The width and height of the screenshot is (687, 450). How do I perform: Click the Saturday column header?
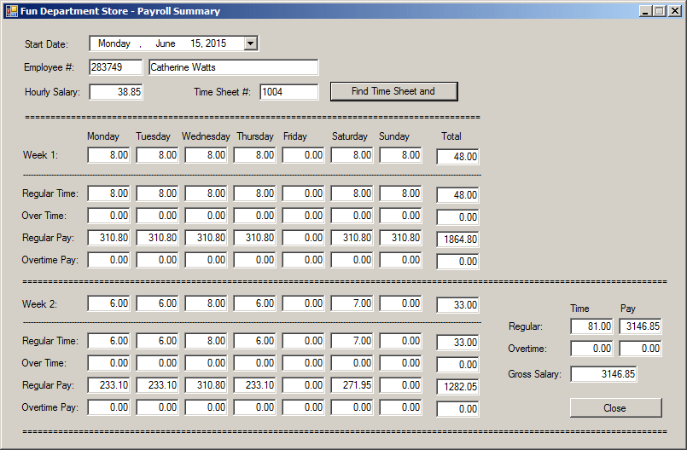tap(350, 136)
